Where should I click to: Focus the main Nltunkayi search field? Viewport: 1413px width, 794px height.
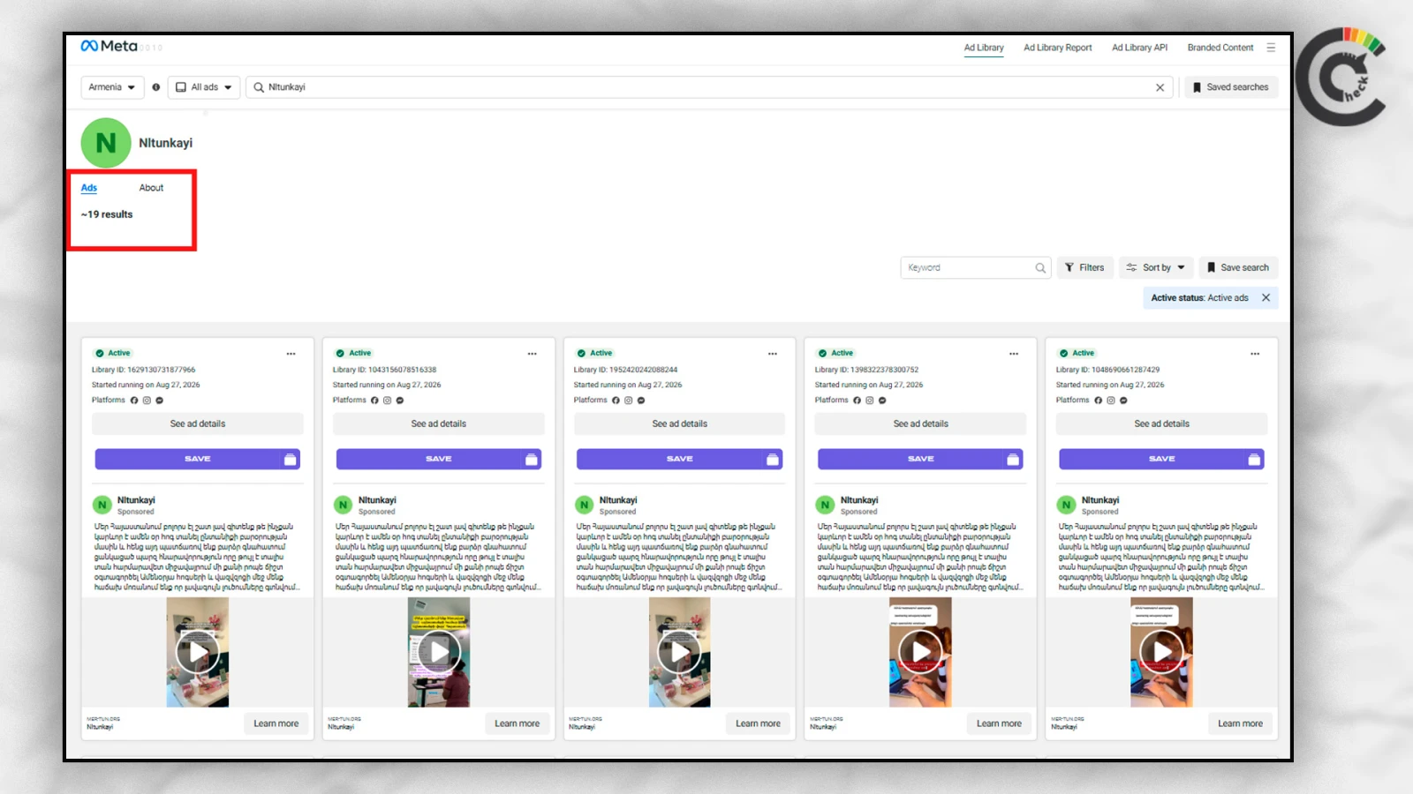pyautogui.click(x=711, y=87)
